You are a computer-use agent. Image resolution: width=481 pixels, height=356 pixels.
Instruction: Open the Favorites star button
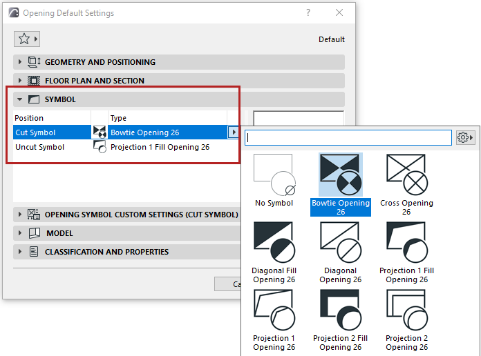coord(27,39)
